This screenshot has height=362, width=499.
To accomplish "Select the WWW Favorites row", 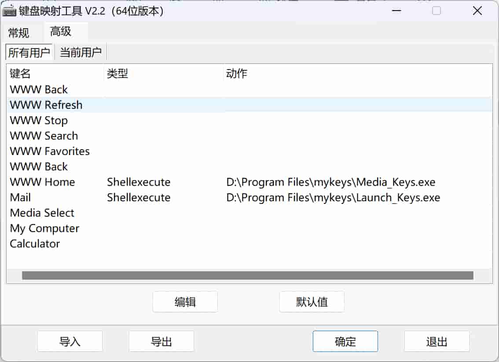I will pos(249,151).
